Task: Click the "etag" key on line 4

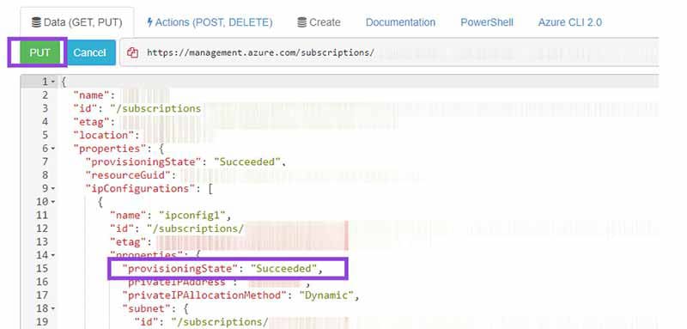Action: point(91,122)
